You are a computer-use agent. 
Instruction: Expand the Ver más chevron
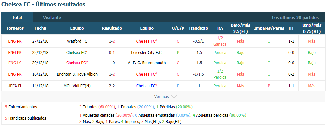174,97
